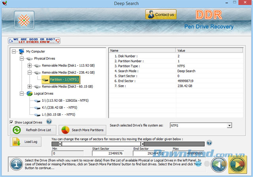This screenshot has width=253, height=177.
Task: Click the Max value field
Action: (188, 153)
